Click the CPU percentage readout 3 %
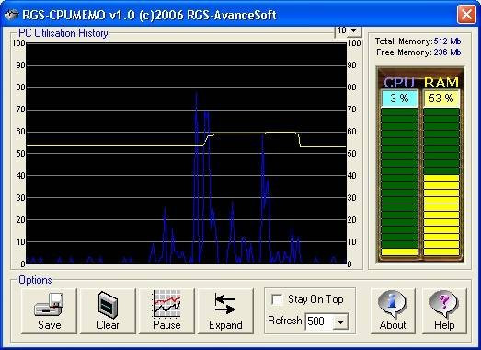481x350 pixels. (399, 99)
